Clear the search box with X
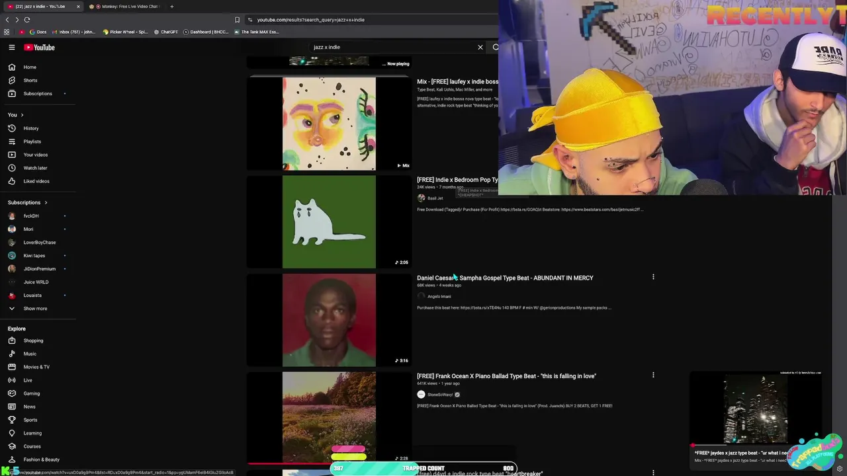This screenshot has height=476, width=847. 480,48
